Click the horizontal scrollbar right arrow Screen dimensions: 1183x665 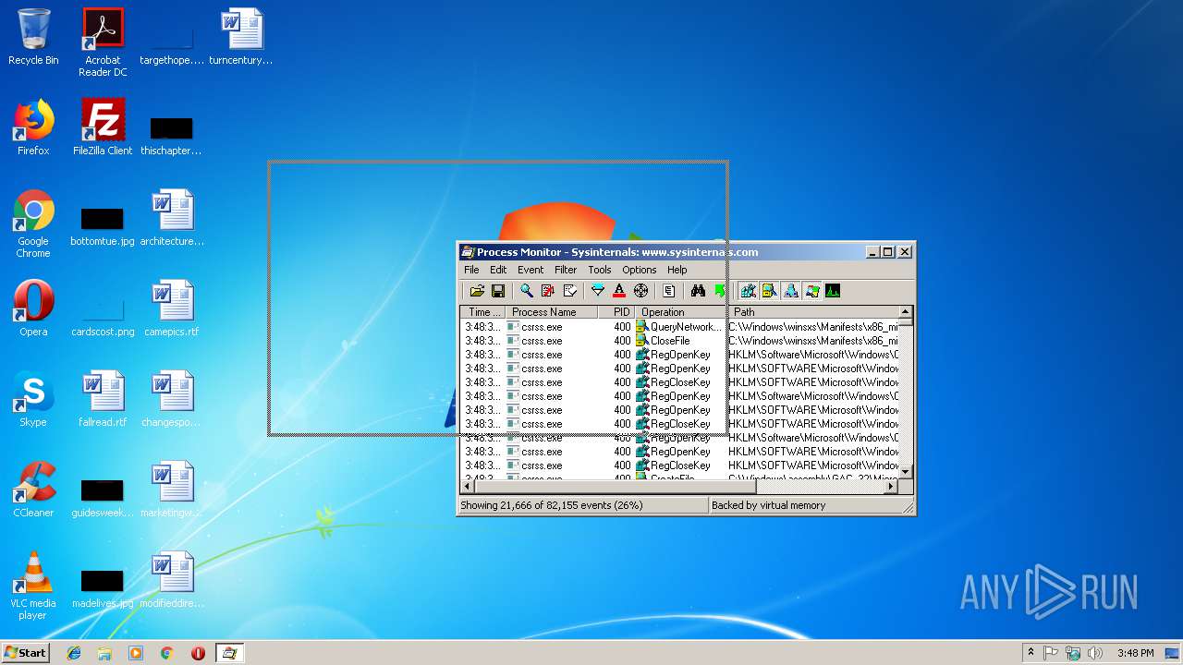click(891, 486)
